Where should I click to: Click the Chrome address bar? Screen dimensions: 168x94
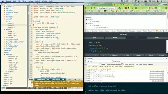pyautogui.click(x=107, y=8)
